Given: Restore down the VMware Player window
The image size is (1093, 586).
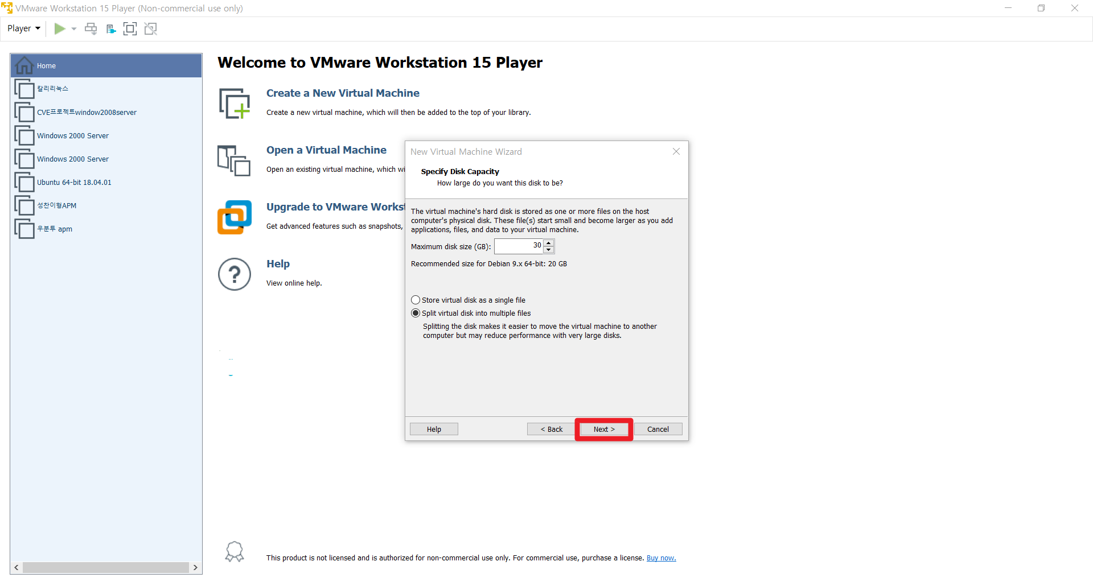Looking at the screenshot, I should pyautogui.click(x=1041, y=8).
